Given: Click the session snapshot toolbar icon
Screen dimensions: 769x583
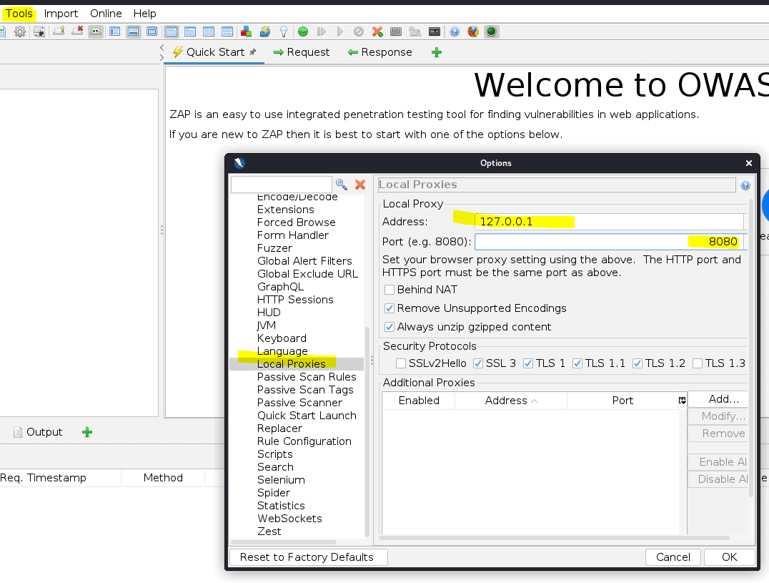Looking at the screenshot, I should (x=39, y=32).
